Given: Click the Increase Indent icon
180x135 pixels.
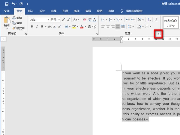Looking at the screenshot, I should click(x=133, y=19).
